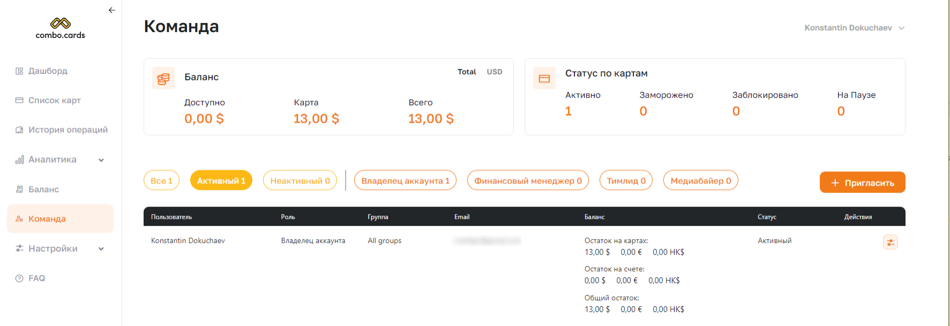This screenshot has height=326, width=950.
Task: Click the card icon in Статус по картам
Action: 544,79
